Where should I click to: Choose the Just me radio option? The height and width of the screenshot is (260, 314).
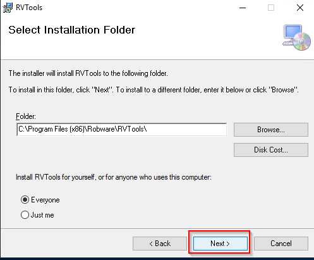point(25,215)
